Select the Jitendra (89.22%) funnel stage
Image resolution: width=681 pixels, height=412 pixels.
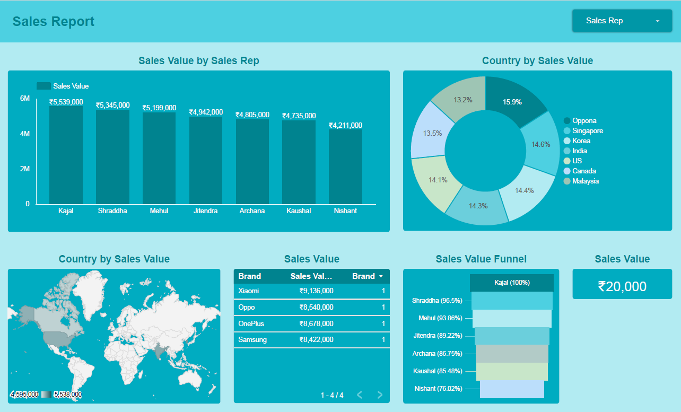512,336
